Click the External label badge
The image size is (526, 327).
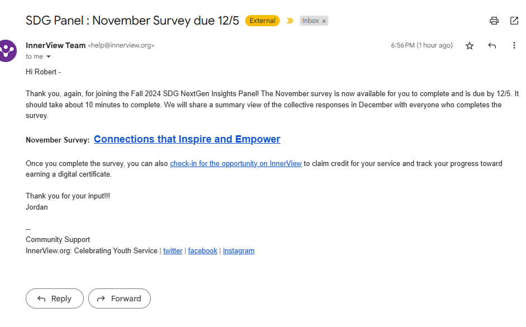point(262,21)
